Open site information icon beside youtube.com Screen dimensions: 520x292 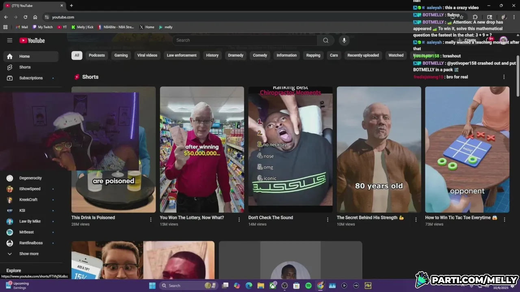click(47, 17)
